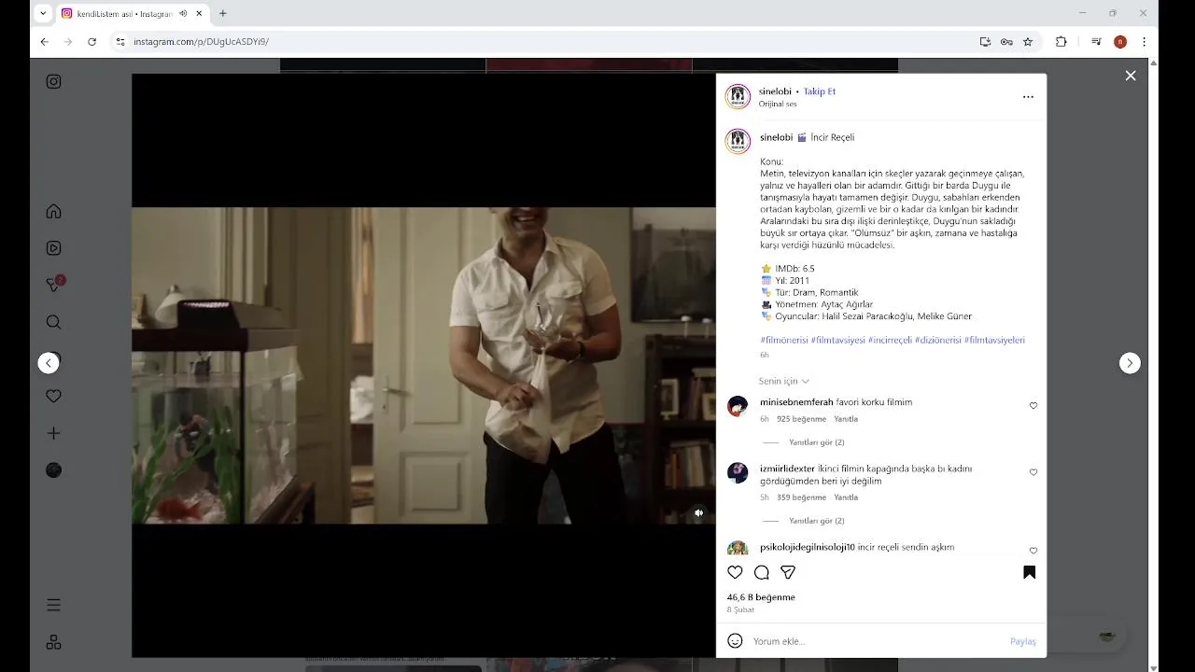Open comment bubble icon under post

coord(762,572)
